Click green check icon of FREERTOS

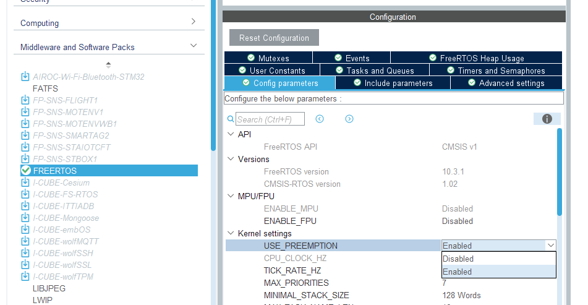pyautogui.click(x=25, y=170)
